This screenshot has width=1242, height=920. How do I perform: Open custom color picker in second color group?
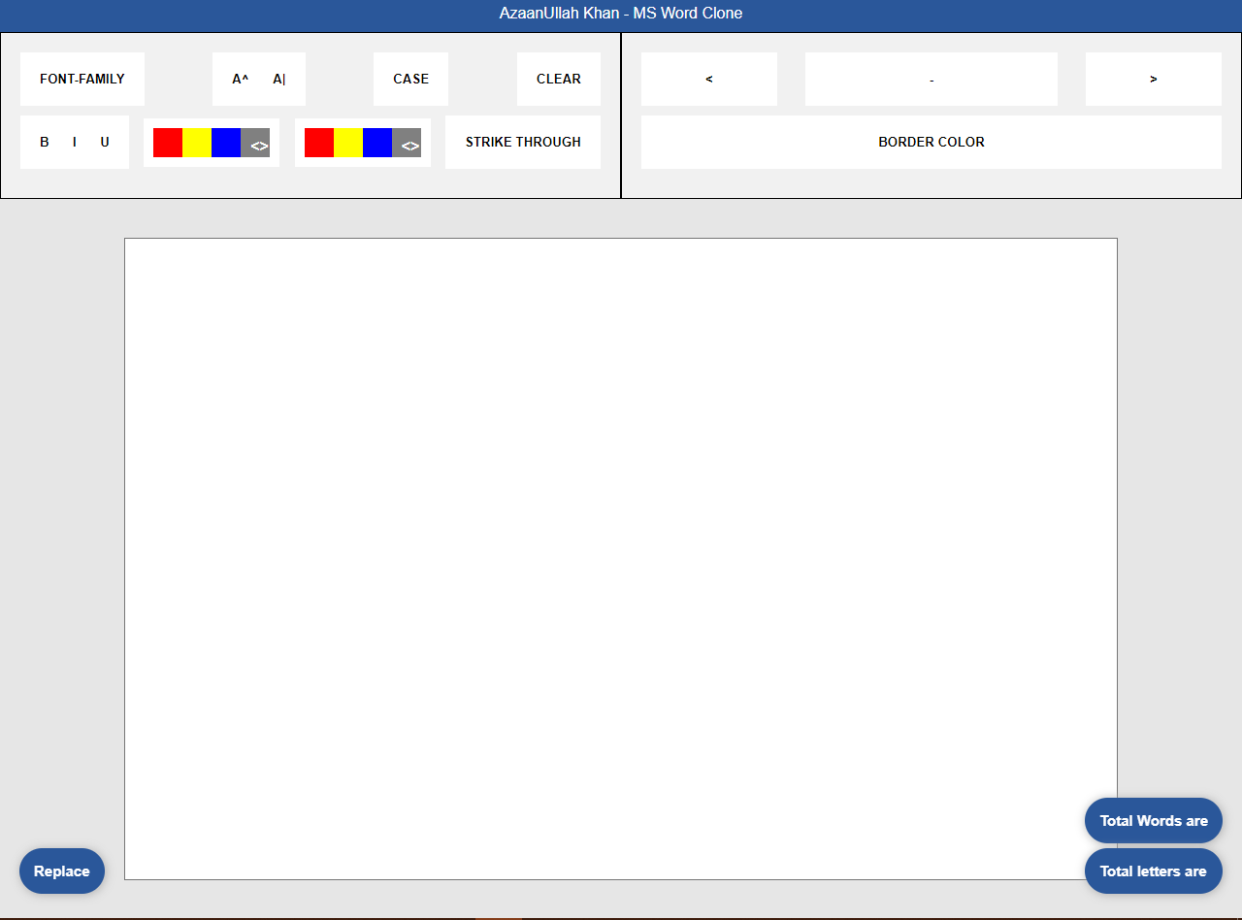click(407, 143)
